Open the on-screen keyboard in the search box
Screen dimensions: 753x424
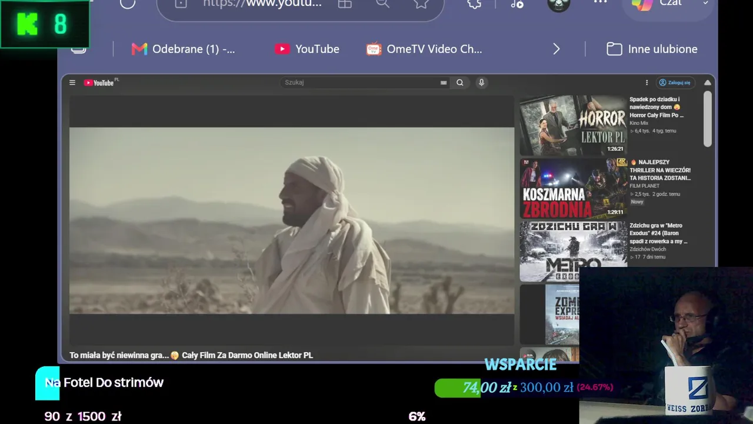[x=444, y=83]
